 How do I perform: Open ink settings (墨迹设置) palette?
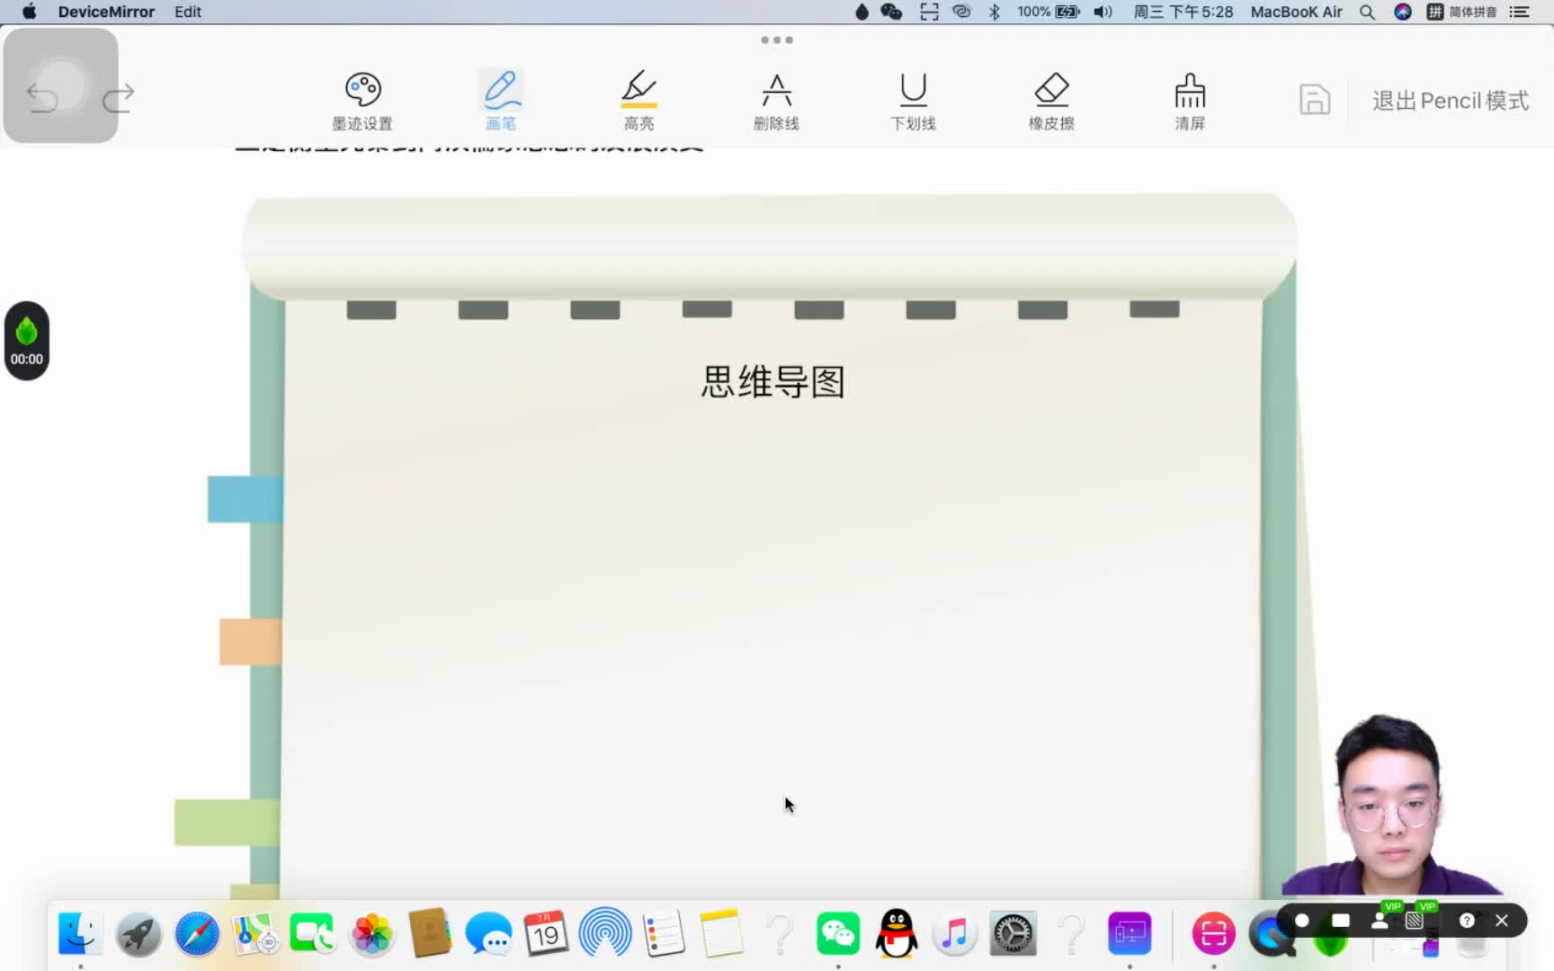pos(362,101)
